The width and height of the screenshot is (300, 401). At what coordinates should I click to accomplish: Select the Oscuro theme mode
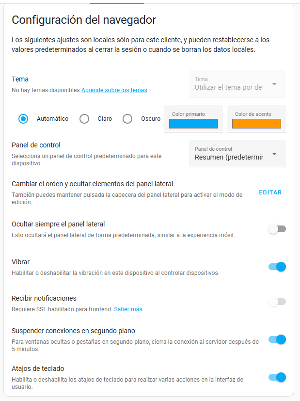click(x=127, y=119)
